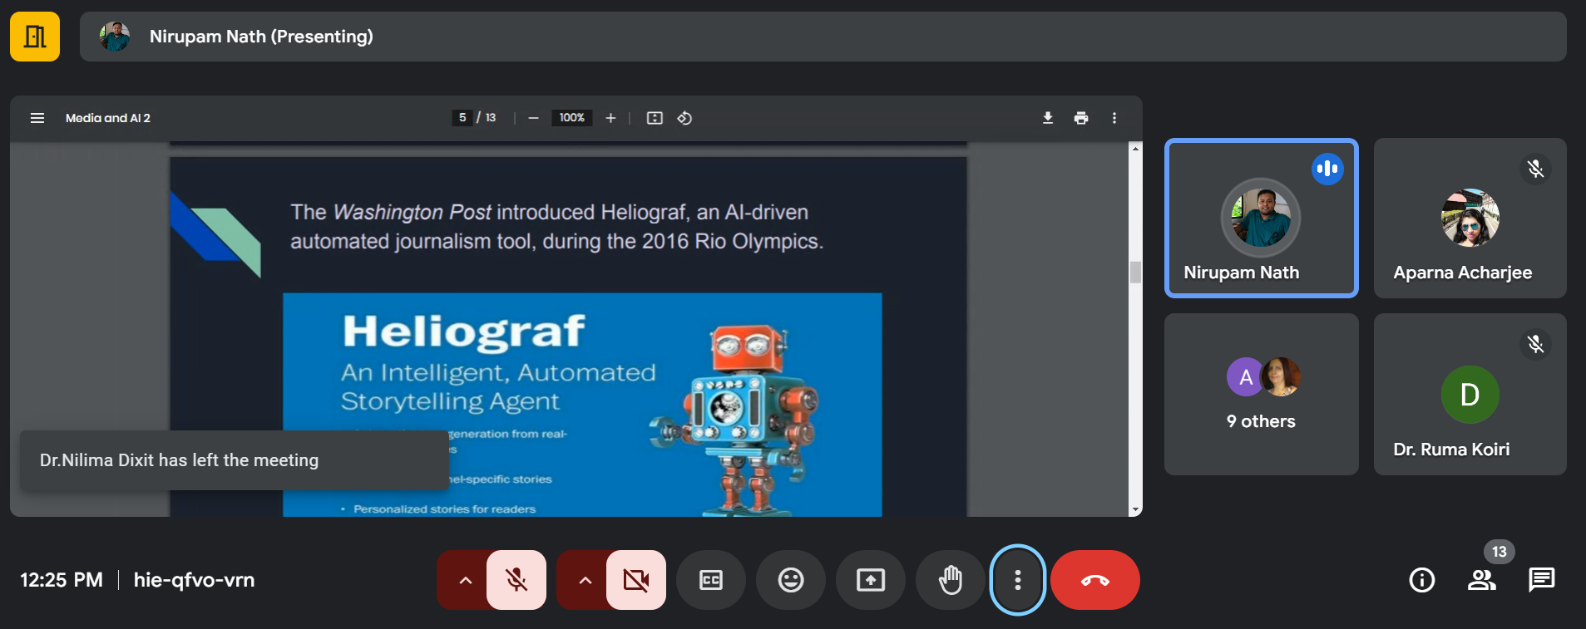Click the current page number field showing 5
Image resolution: width=1586 pixels, height=629 pixels.
462,118
